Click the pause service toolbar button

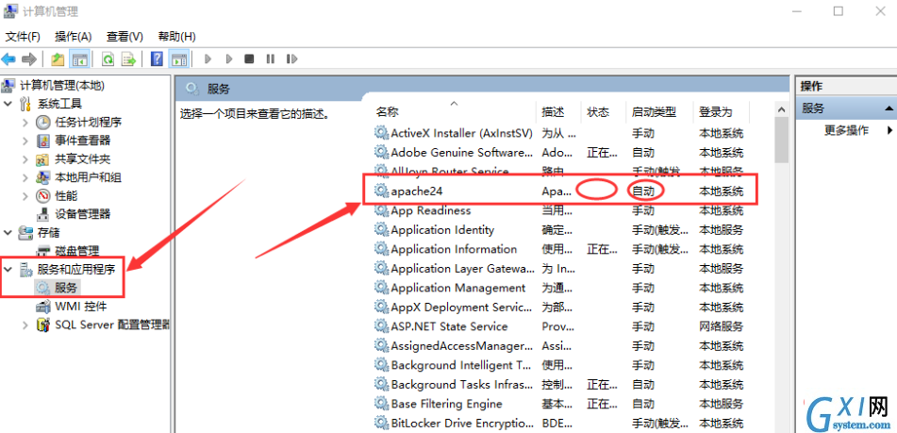[x=270, y=58]
